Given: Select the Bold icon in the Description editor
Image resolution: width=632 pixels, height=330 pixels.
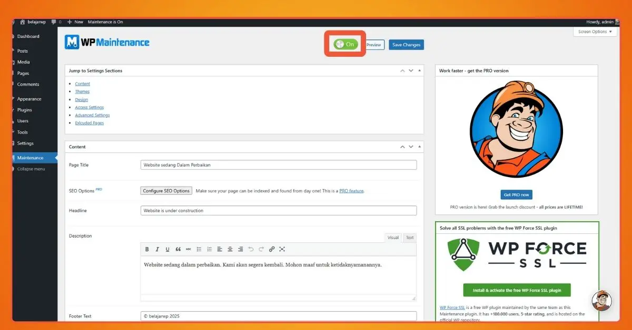Looking at the screenshot, I should click(147, 249).
